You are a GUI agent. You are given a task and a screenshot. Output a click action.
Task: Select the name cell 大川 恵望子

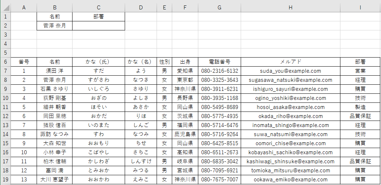pos(55,180)
